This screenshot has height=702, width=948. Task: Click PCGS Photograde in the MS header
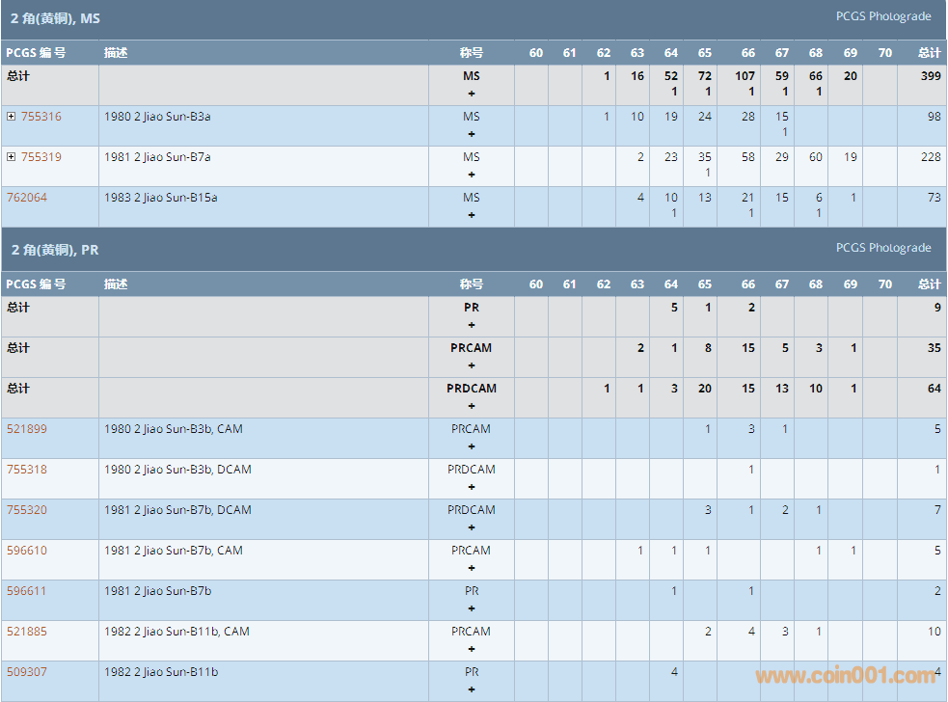point(882,16)
